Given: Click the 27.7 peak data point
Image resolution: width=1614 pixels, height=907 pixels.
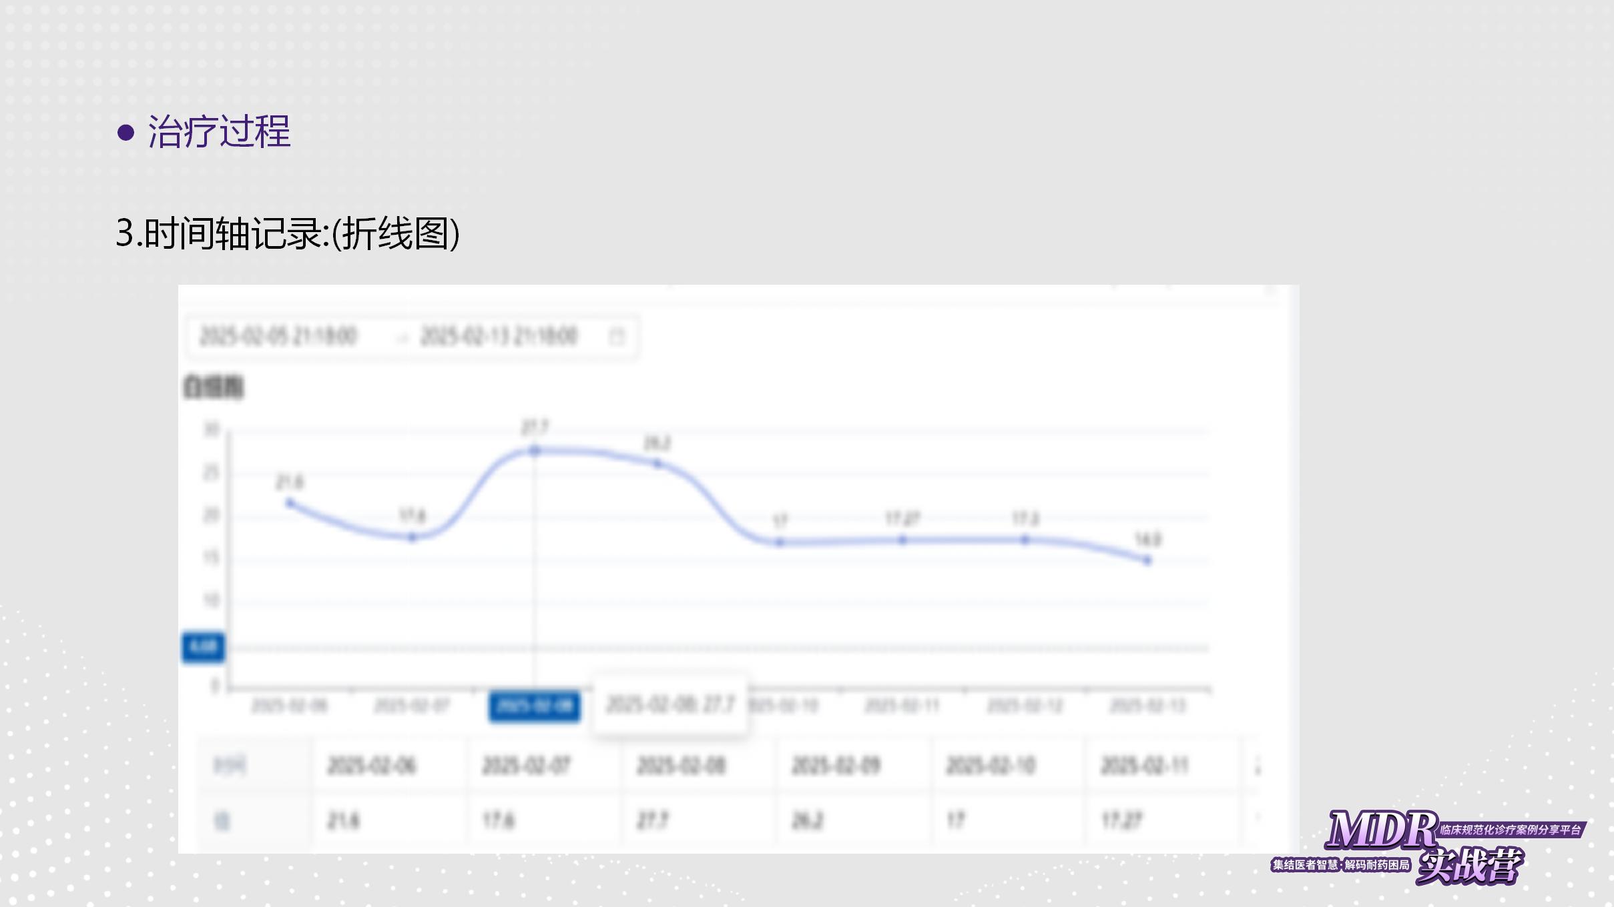Looking at the screenshot, I should pyautogui.click(x=535, y=451).
